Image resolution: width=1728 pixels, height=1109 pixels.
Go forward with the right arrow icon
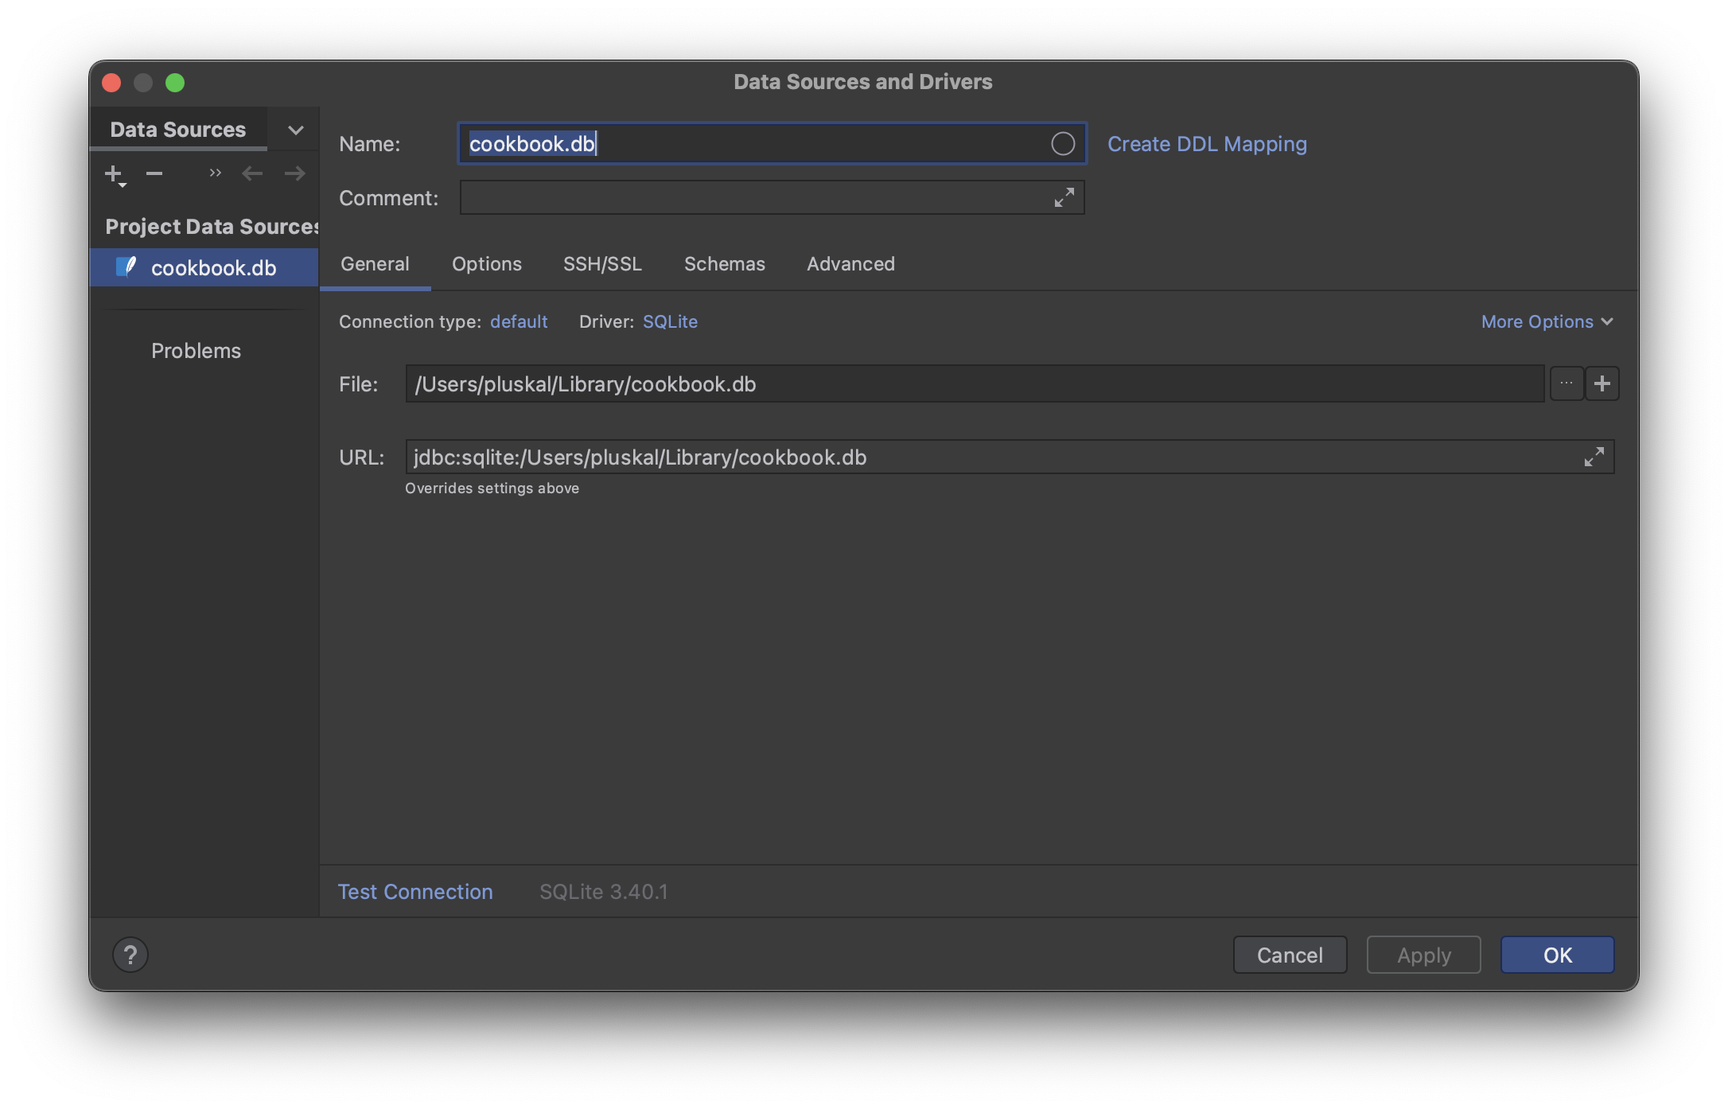(295, 173)
